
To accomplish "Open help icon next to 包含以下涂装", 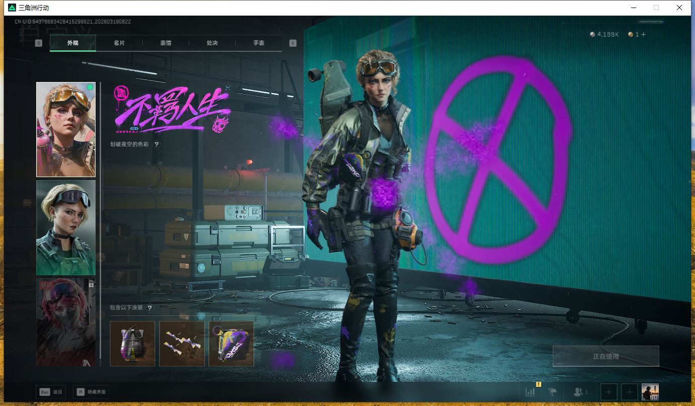I will [x=149, y=308].
